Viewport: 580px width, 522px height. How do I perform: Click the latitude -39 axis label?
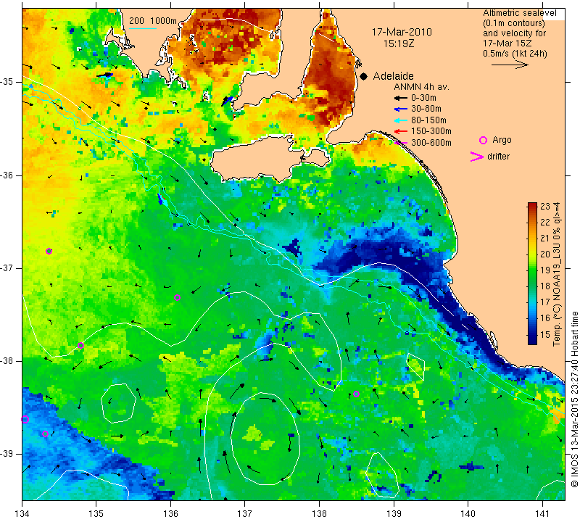(x=7, y=454)
